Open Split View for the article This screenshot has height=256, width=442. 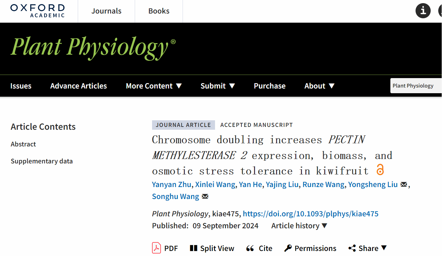(x=212, y=248)
